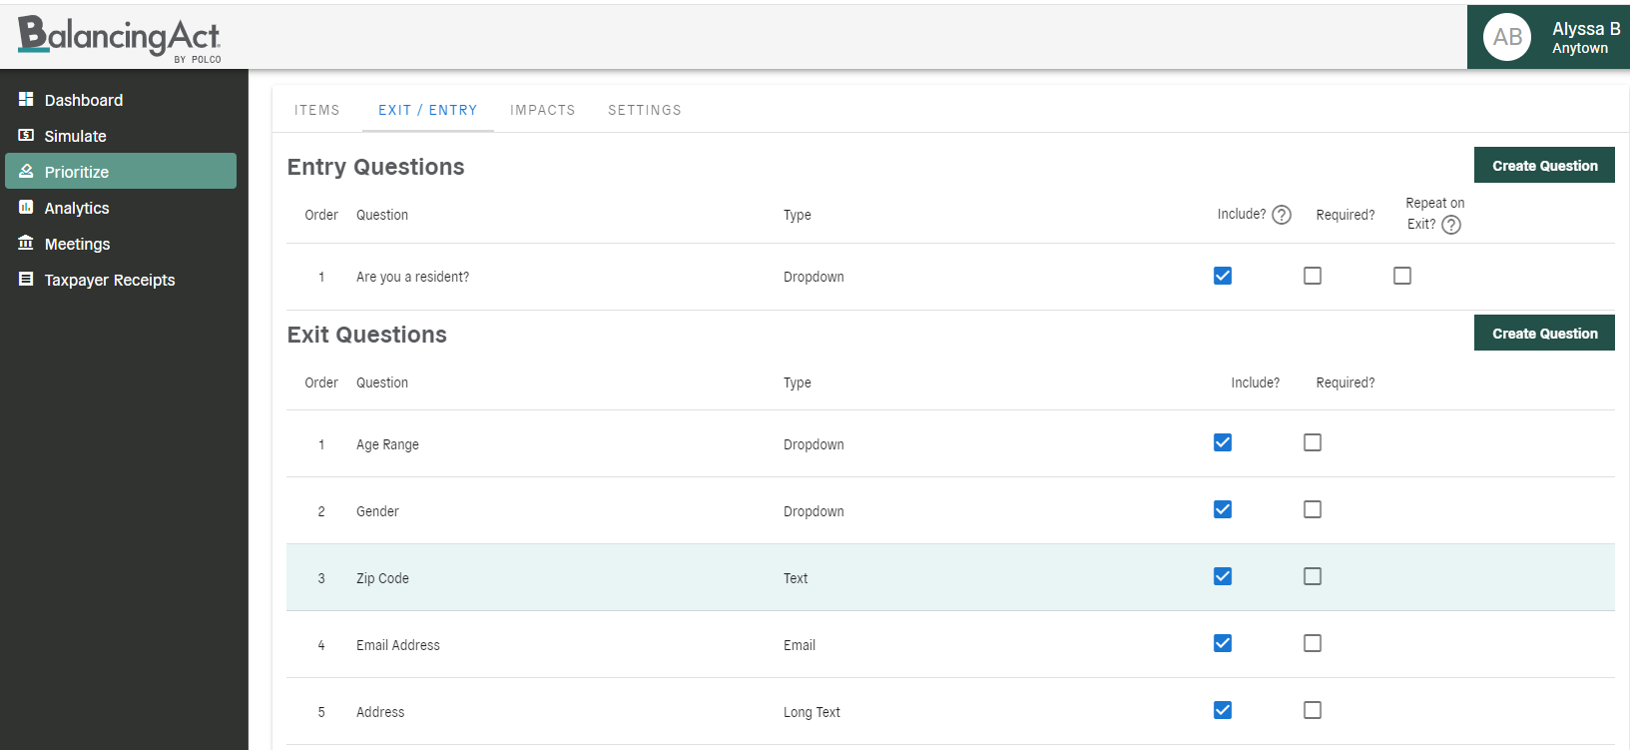Click the Meetings building icon in sidebar

click(26, 243)
